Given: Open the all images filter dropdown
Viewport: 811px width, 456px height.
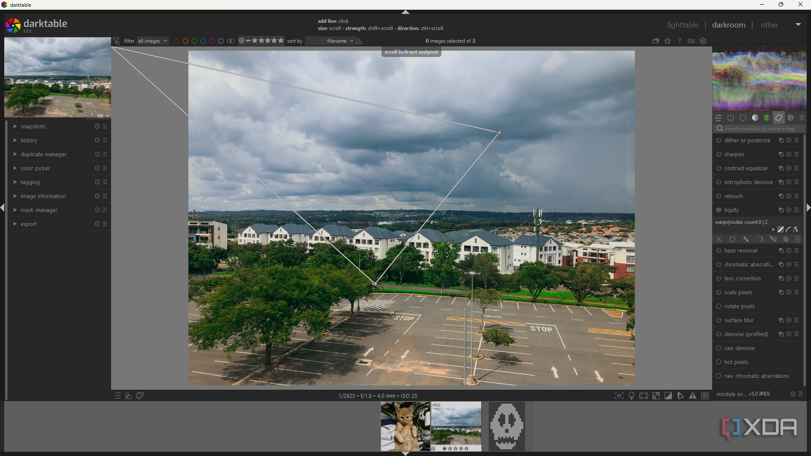Looking at the screenshot, I should [152, 41].
